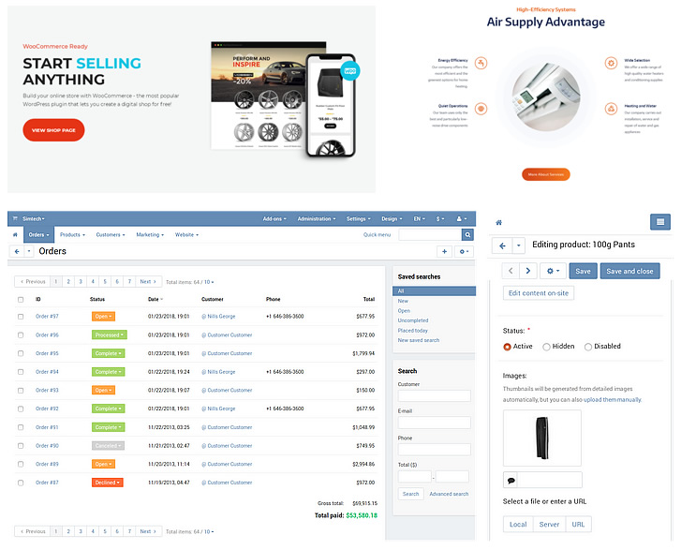Open gear dropdown next to Save button
Screen dimensions: 681x550
click(553, 271)
